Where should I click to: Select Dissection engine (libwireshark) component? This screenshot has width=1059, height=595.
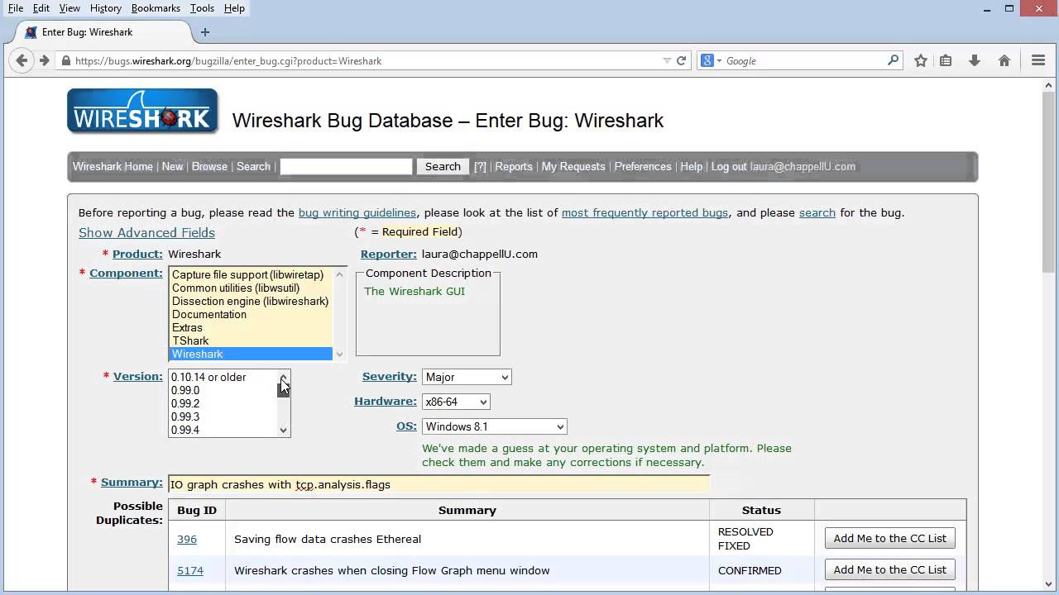point(250,302)
